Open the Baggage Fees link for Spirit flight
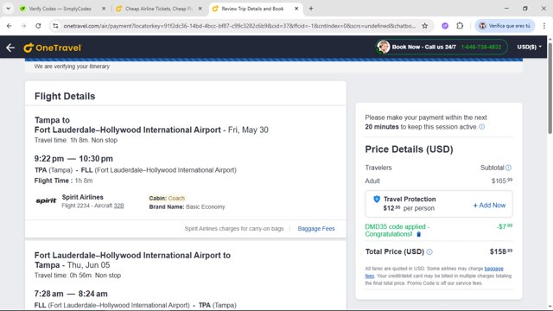The image size is (553, 311). 316,229
